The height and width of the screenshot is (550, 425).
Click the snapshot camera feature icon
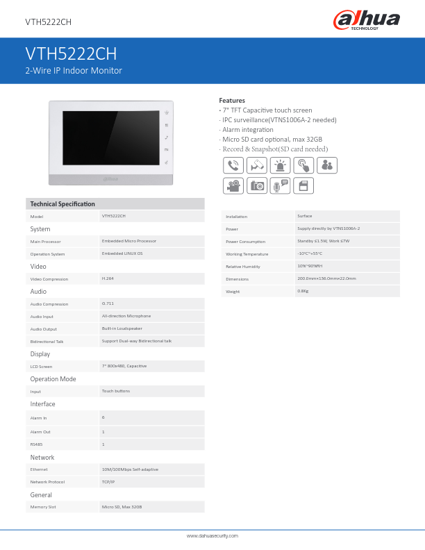[x=257, y=185]
